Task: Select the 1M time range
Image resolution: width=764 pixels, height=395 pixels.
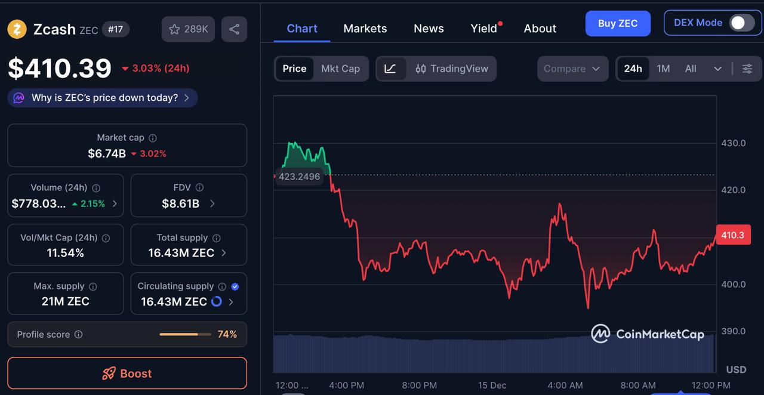Action: (663, 69)
